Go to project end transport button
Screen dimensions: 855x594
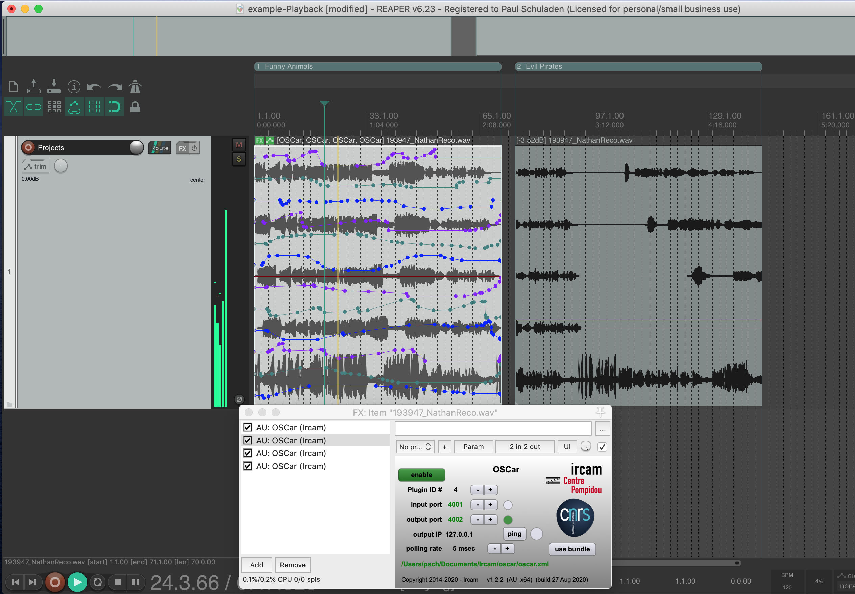[x=33, y=582]
